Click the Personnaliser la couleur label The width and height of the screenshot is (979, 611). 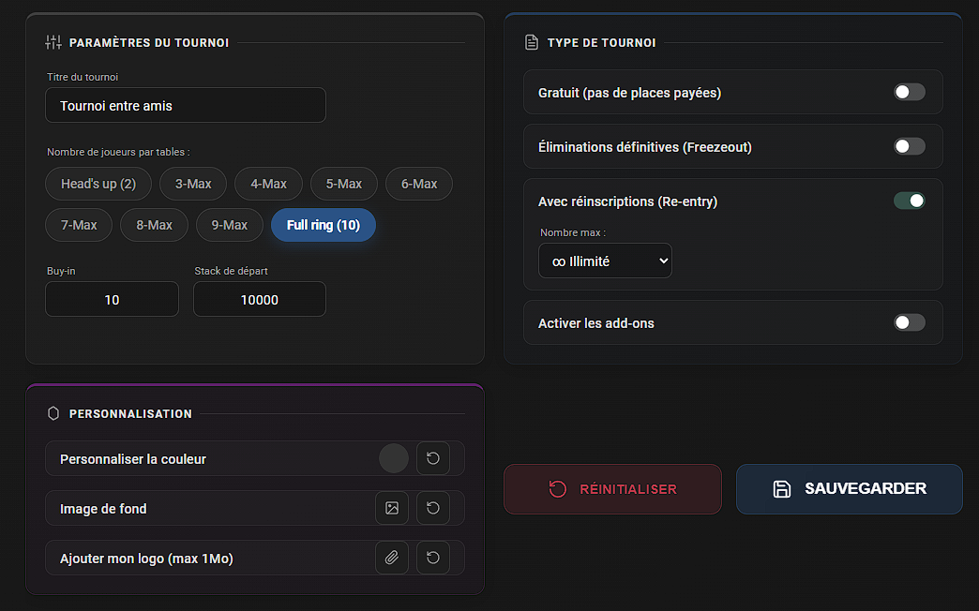133,459
